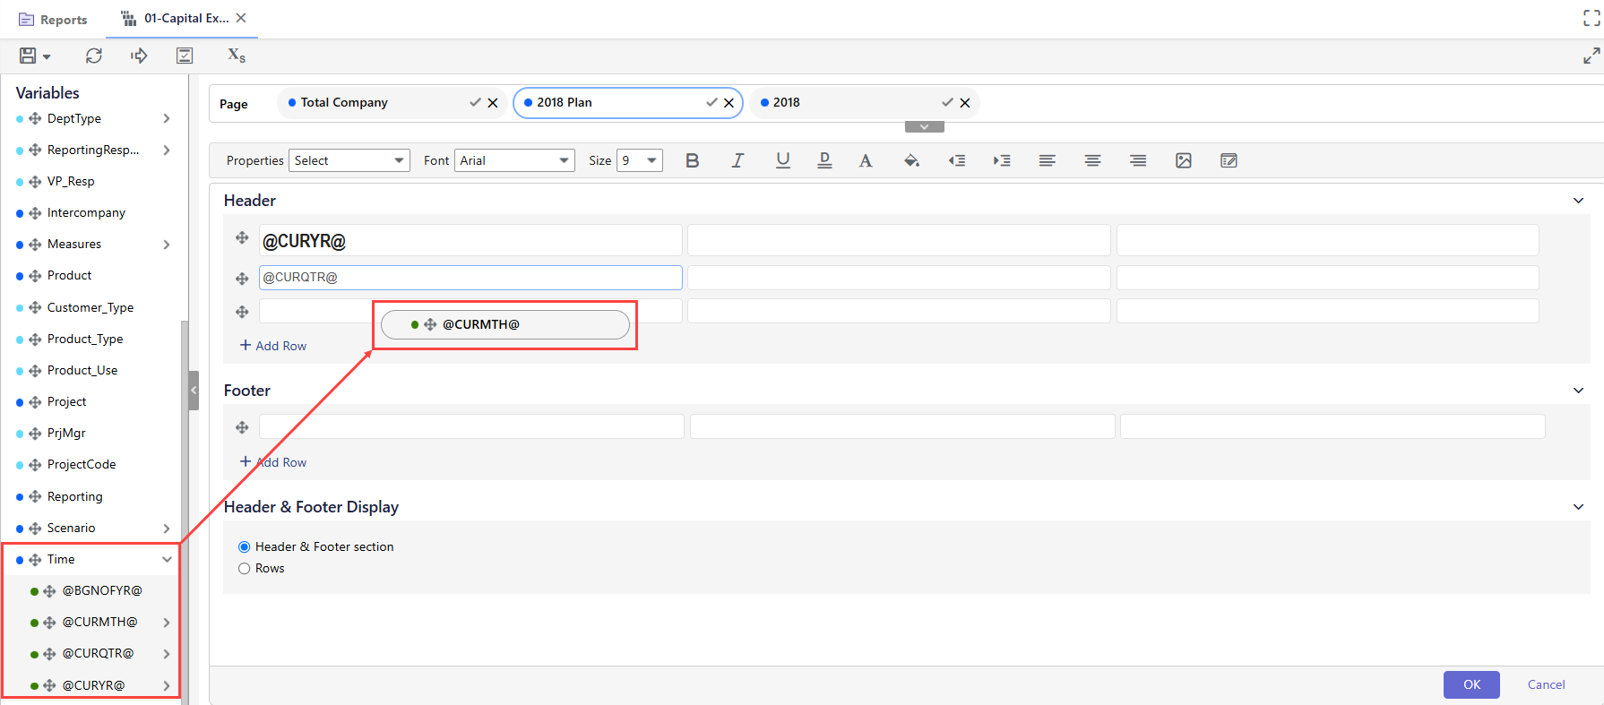Select the Rows radio button
The image size is (1604, 705).
click(244, 568)
